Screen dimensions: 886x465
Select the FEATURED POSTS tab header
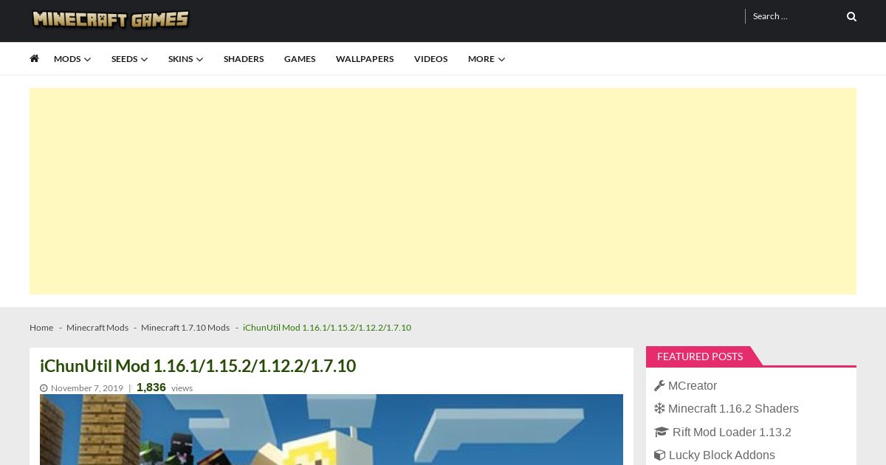(700, 356)
